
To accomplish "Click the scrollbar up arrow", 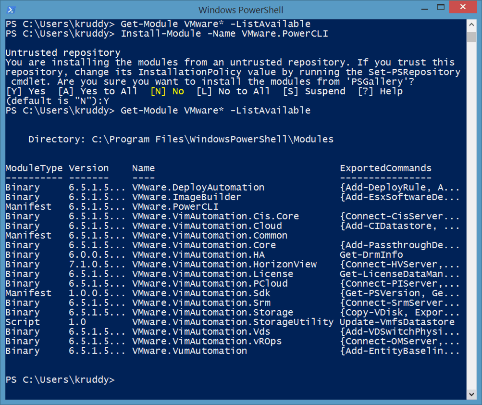I will pyautogui.click(x=472, y=25).
